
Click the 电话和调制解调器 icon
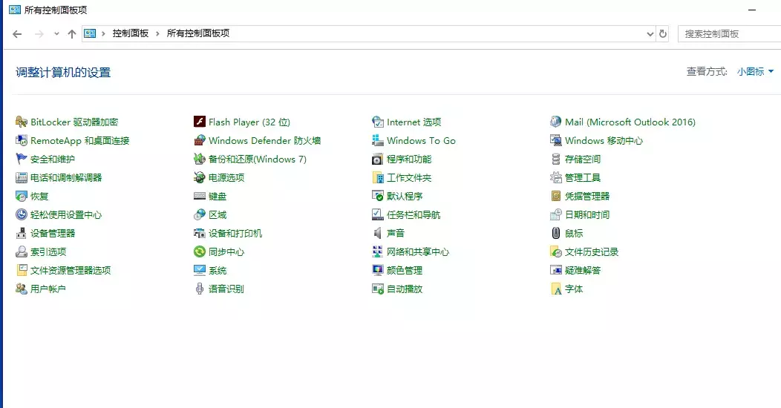tap(22, 177)
